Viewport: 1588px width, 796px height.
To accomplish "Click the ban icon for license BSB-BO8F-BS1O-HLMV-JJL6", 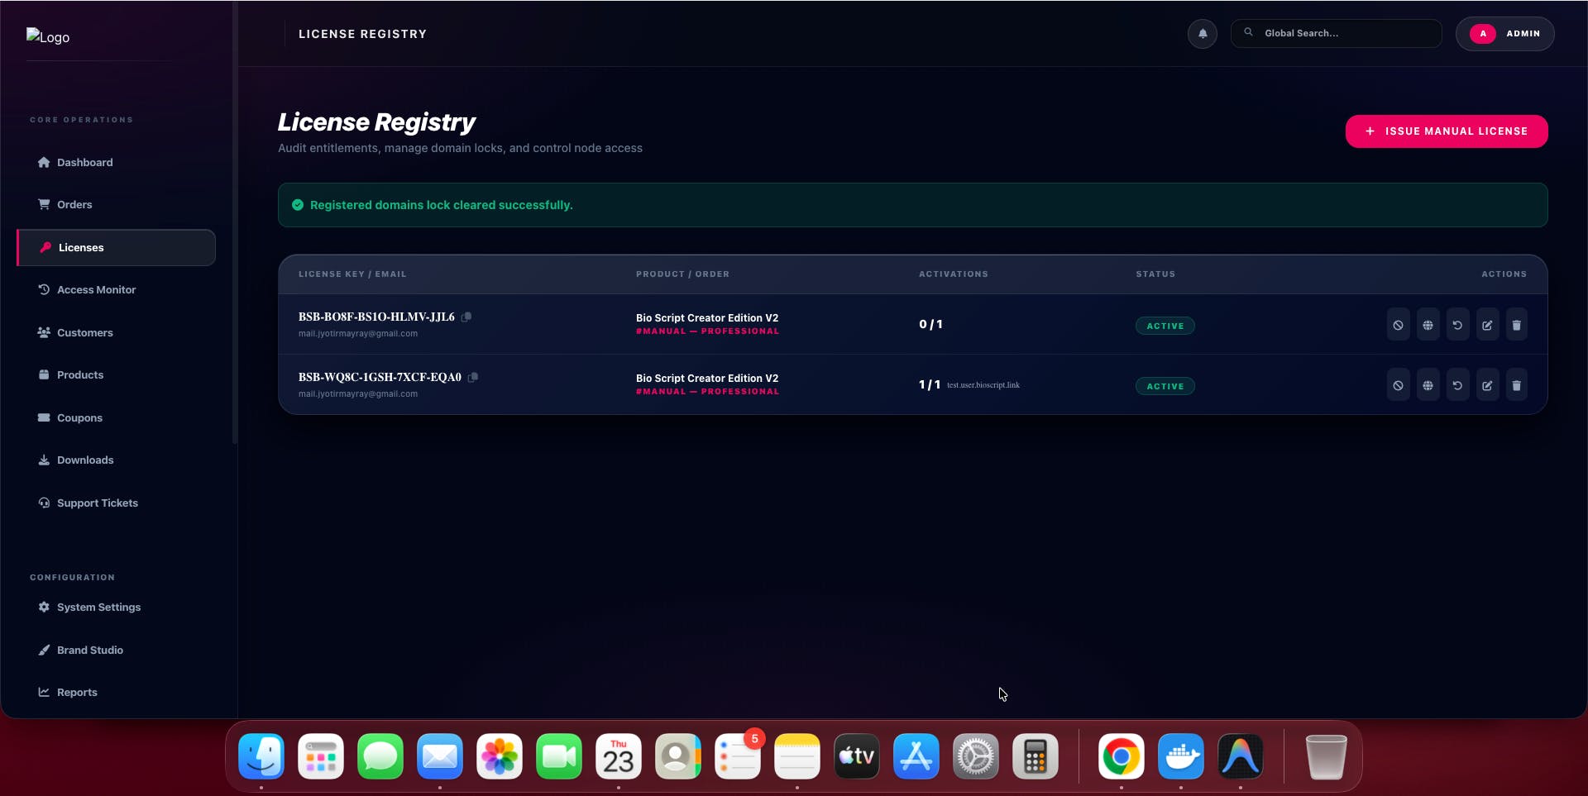I will (1398, 325).
